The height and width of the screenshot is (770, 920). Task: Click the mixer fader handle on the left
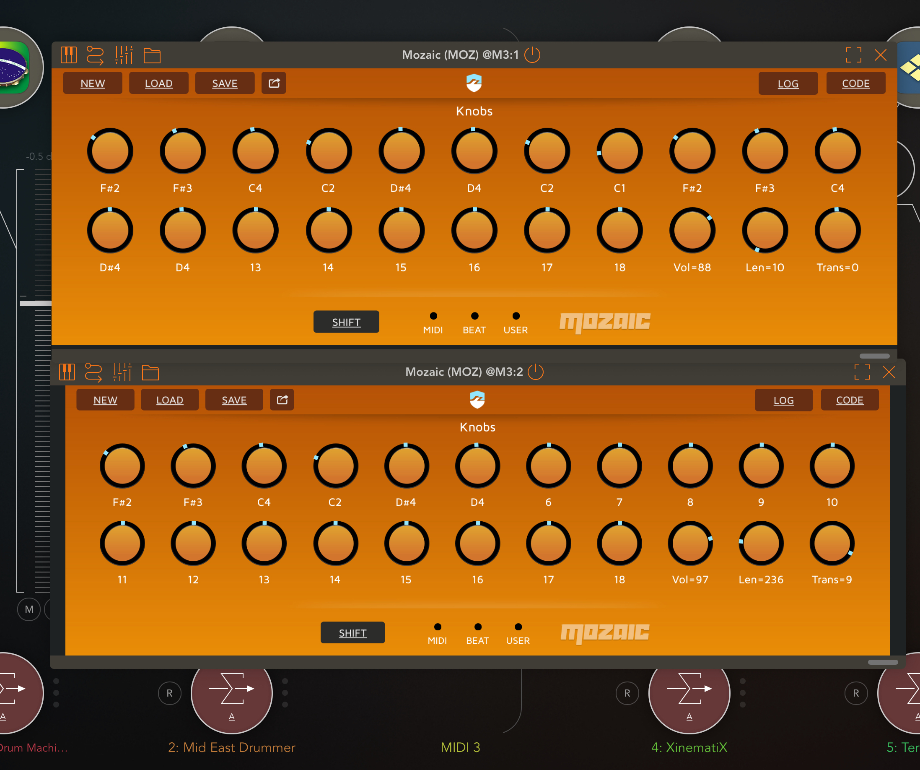tap(36, 303)
